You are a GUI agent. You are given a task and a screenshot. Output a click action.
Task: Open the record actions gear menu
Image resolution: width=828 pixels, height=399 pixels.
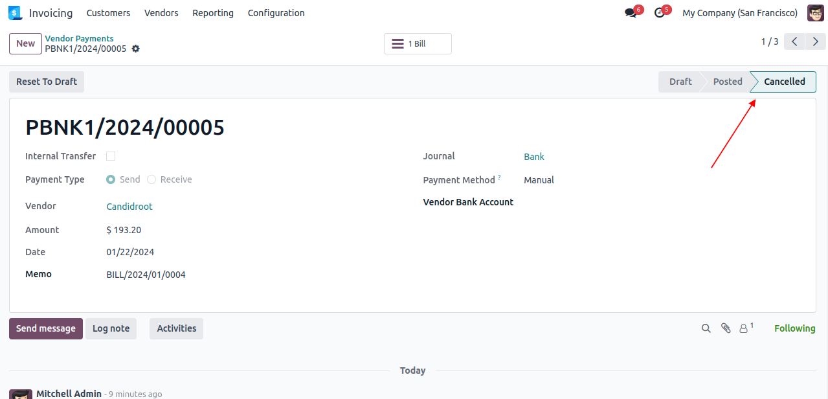(135, 49)
